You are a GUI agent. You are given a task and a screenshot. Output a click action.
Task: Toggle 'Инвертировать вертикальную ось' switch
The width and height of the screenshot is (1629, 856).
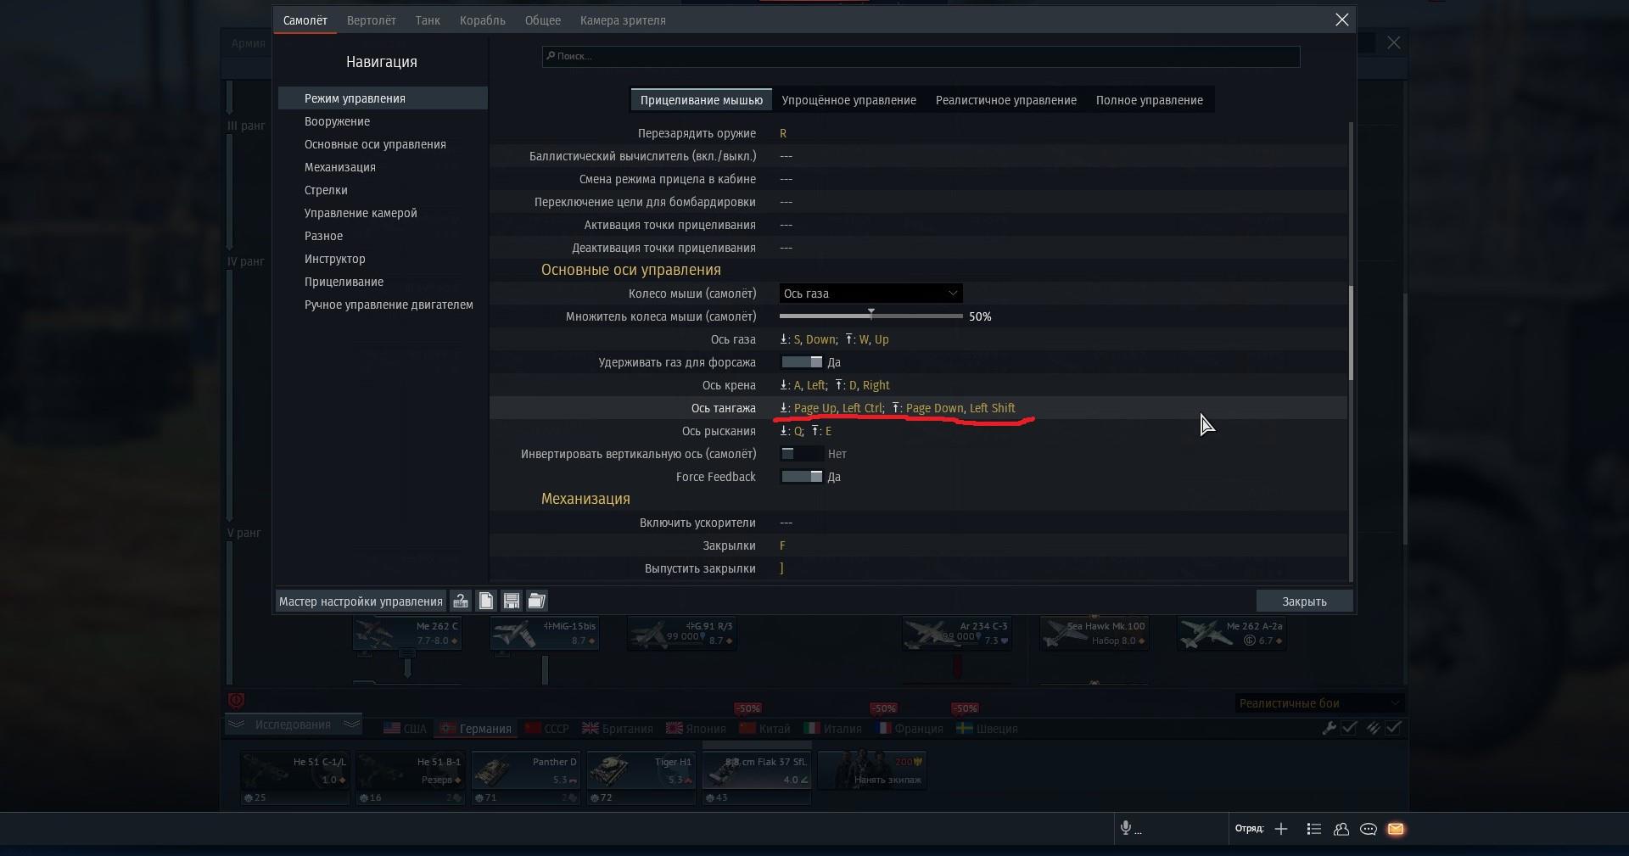[802, 454]
